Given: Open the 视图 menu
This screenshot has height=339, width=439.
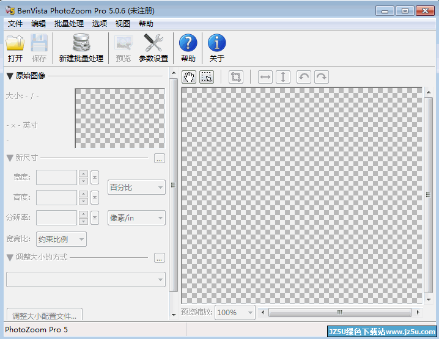Looking at the screenshot, I should click(123, 24).
